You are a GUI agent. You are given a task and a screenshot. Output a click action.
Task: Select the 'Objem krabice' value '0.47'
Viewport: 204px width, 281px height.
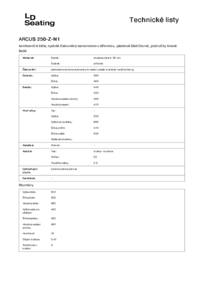54,239
